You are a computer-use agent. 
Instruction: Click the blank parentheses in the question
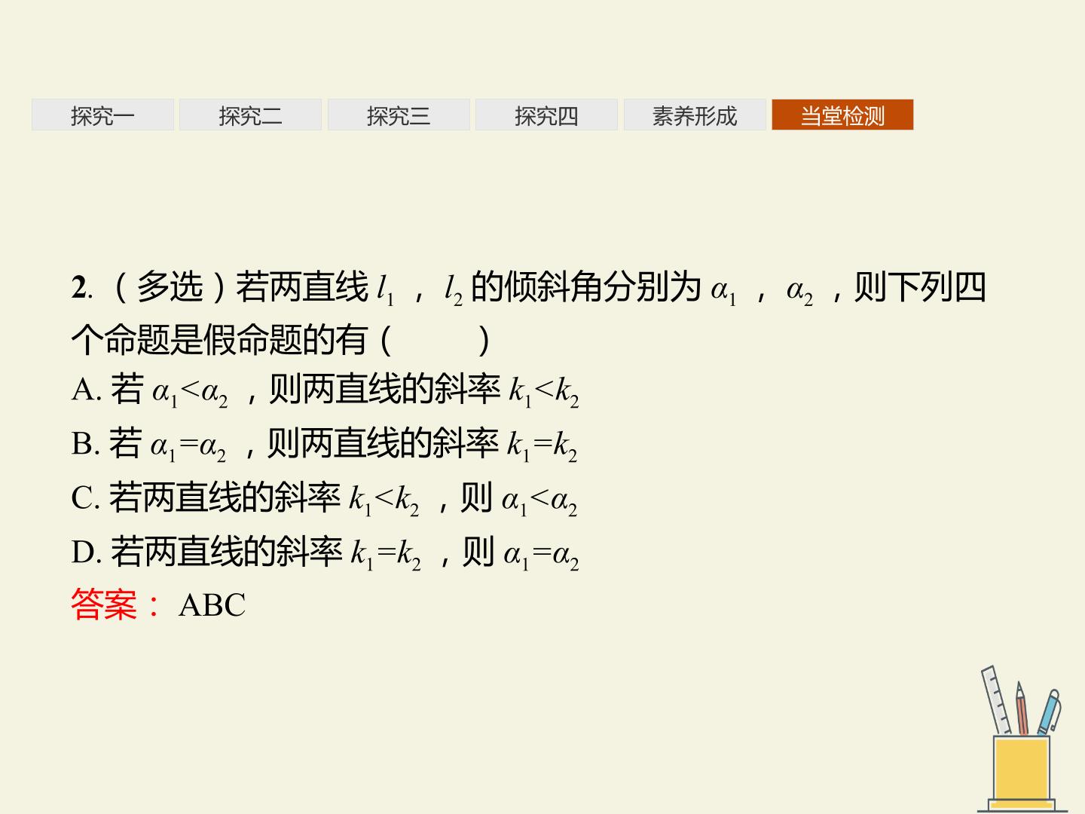pyautogui.click(x=436, y=340)
